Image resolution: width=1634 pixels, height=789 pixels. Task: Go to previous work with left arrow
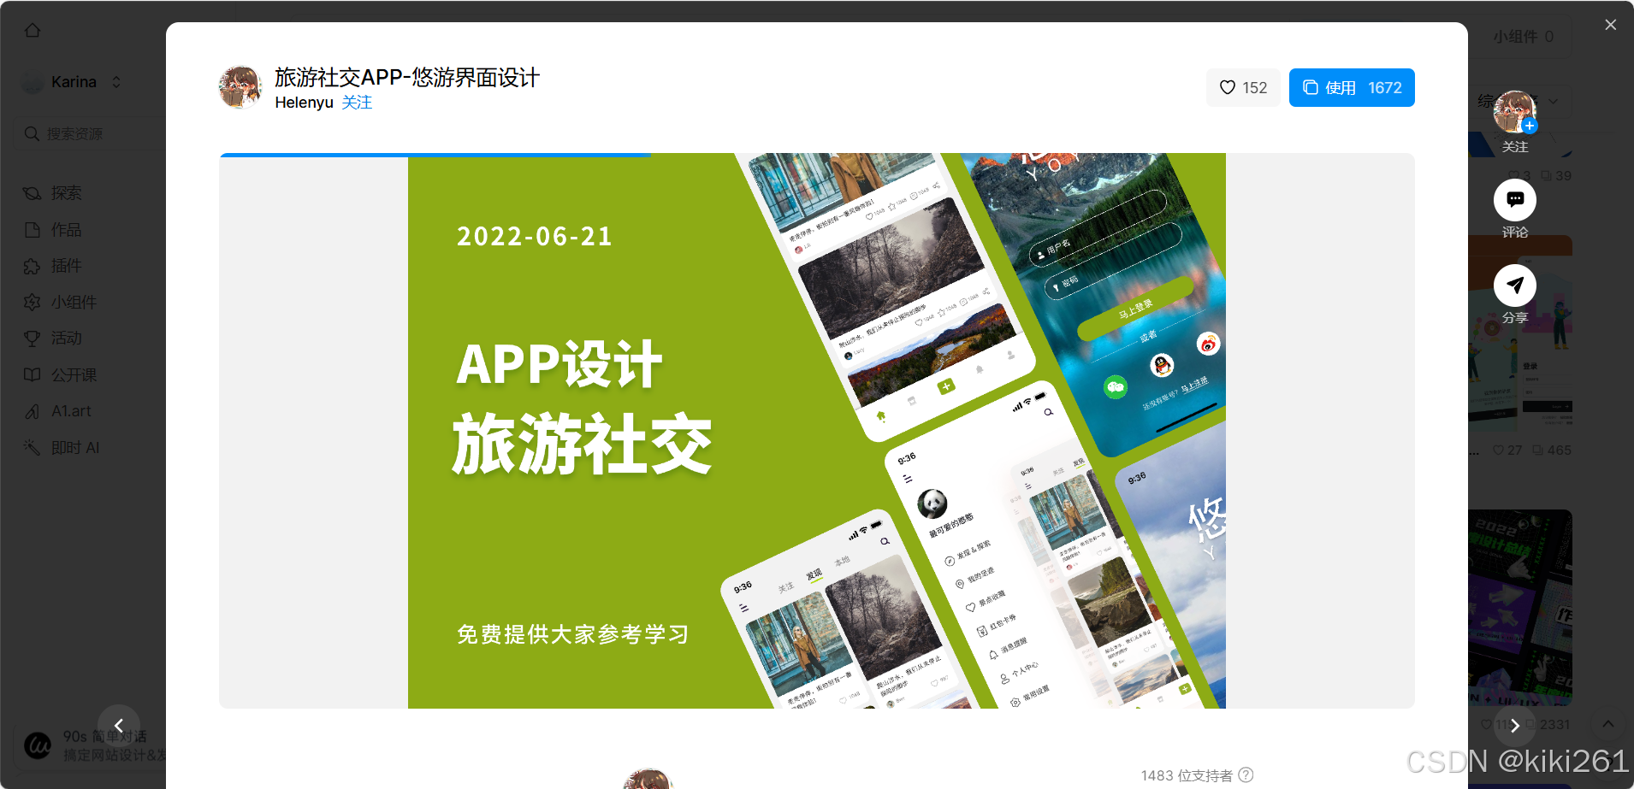pos(119,726)
